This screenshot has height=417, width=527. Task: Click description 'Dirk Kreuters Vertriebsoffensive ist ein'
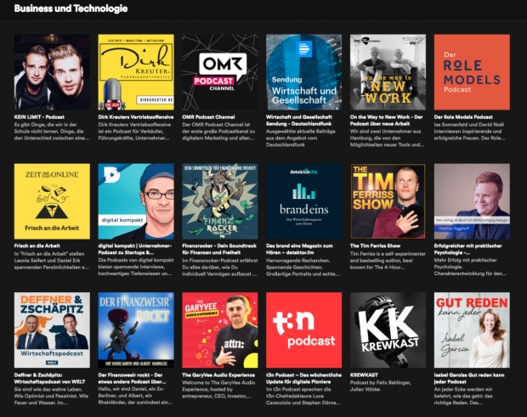(x=135, y=132)
